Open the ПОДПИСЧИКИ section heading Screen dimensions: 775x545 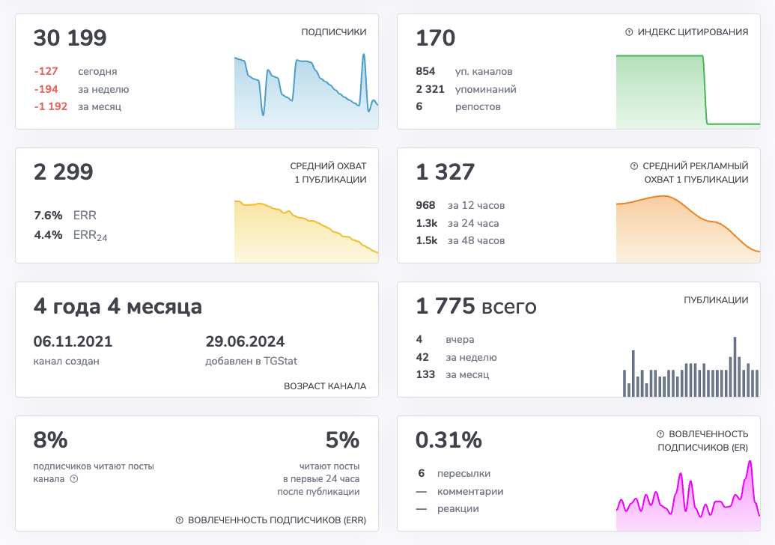pos(333,32)
